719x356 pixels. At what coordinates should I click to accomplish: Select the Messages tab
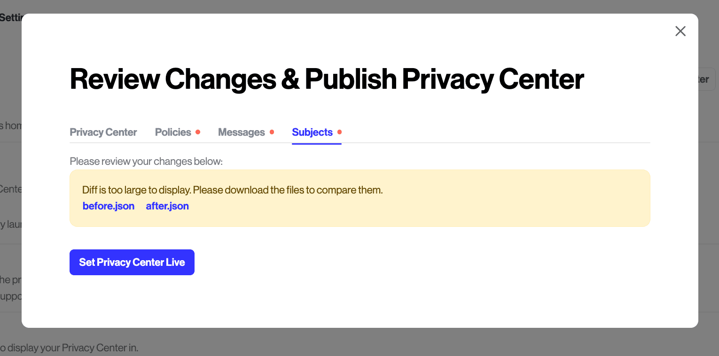tap(241, 132)
